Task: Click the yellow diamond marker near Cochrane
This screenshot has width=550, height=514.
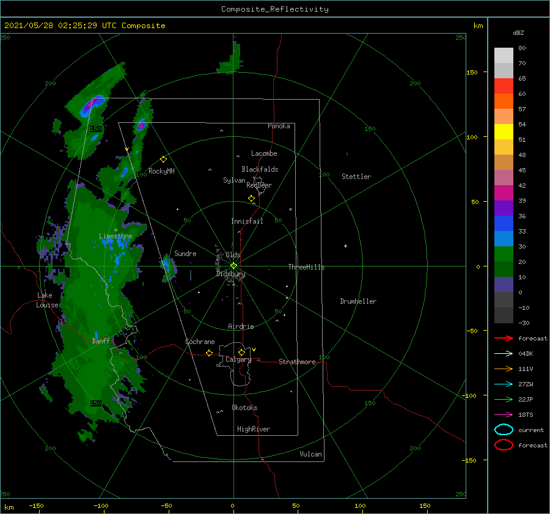Action: 209,353
